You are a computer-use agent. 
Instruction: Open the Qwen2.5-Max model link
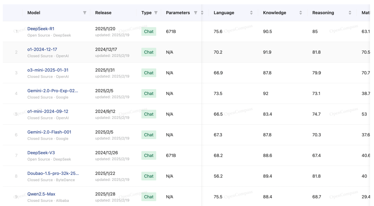click(41, 194)
